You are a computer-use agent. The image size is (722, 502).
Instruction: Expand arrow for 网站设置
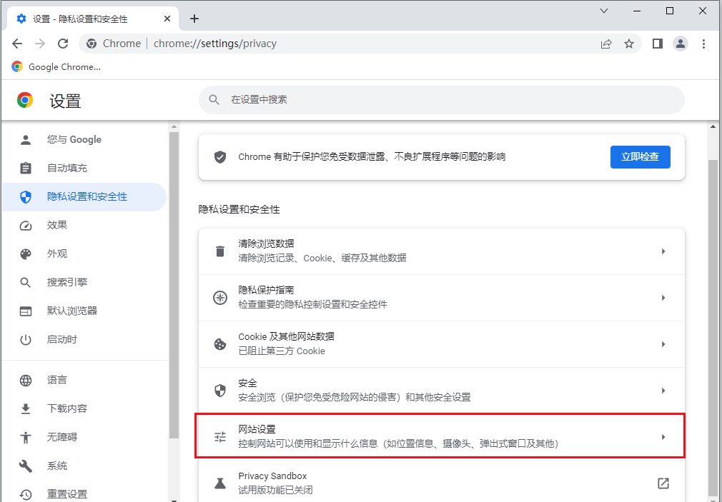tap(663, 437)
